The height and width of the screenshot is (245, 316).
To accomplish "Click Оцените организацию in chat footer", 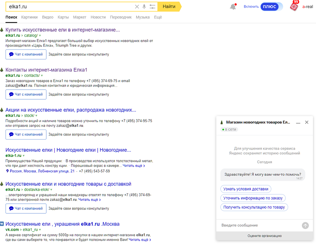I will coord(264,236).
